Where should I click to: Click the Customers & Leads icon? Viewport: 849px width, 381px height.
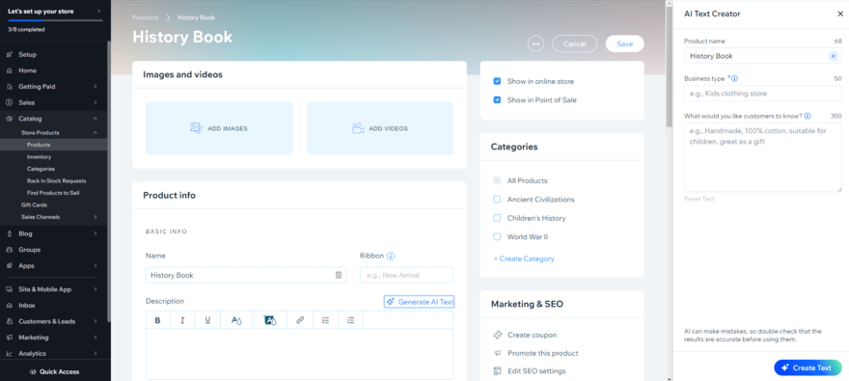tap(10, 321)
